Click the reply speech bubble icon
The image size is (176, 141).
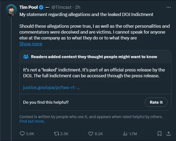point(22,134)
